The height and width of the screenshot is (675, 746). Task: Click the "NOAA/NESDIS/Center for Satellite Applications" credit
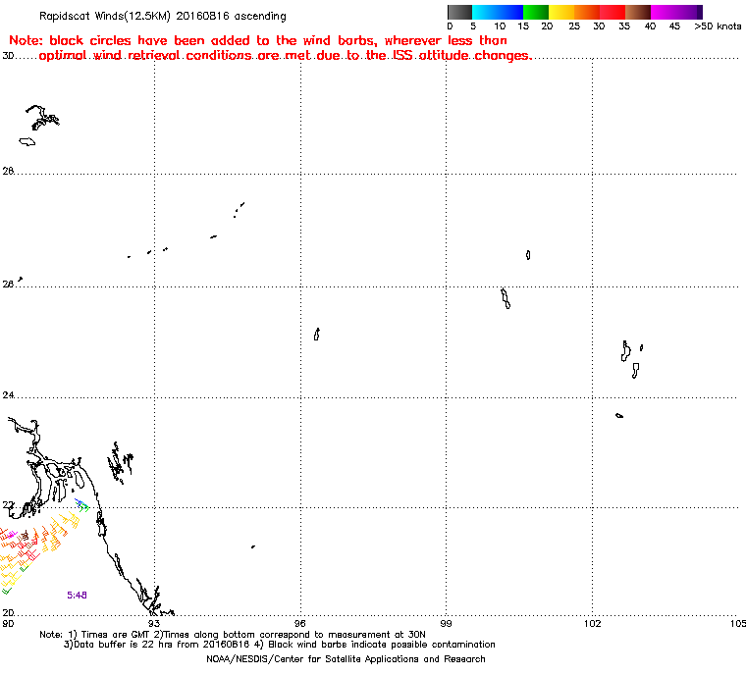click(x=346, y=659)
